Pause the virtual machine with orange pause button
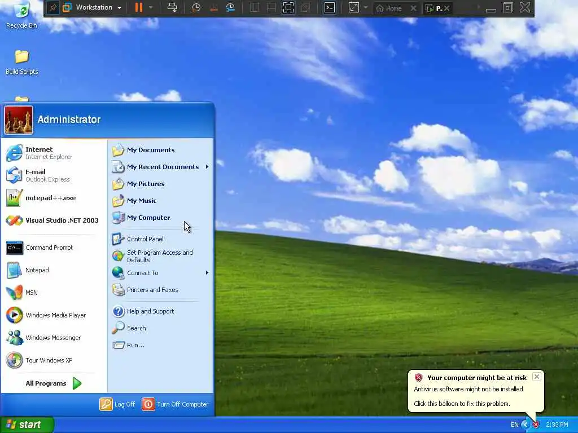 (139, 8)
